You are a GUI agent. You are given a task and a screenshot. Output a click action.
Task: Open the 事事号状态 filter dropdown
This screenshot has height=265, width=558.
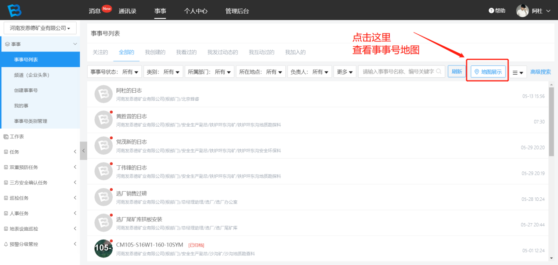click(115, 72)
